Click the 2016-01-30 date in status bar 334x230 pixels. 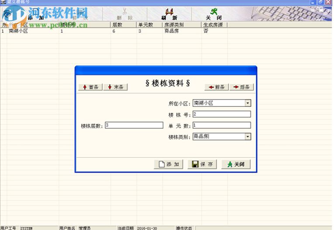pos(147,228)
